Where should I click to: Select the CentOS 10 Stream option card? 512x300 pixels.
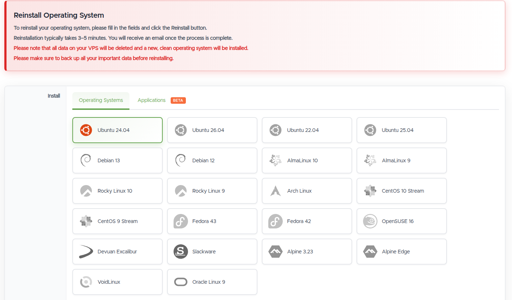tap(402, 191)
